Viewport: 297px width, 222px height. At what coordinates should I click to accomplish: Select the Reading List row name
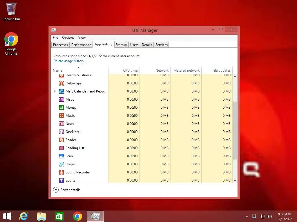tap(75, 148)
